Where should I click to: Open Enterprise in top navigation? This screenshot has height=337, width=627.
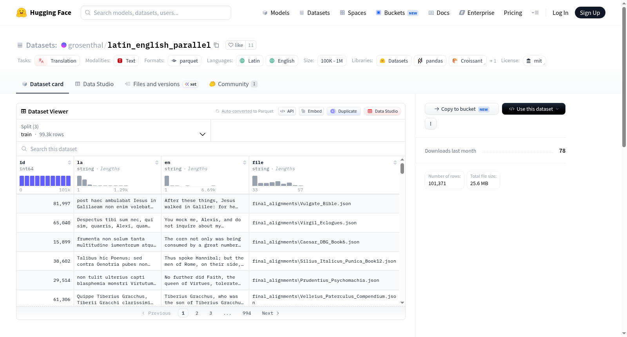477,13
